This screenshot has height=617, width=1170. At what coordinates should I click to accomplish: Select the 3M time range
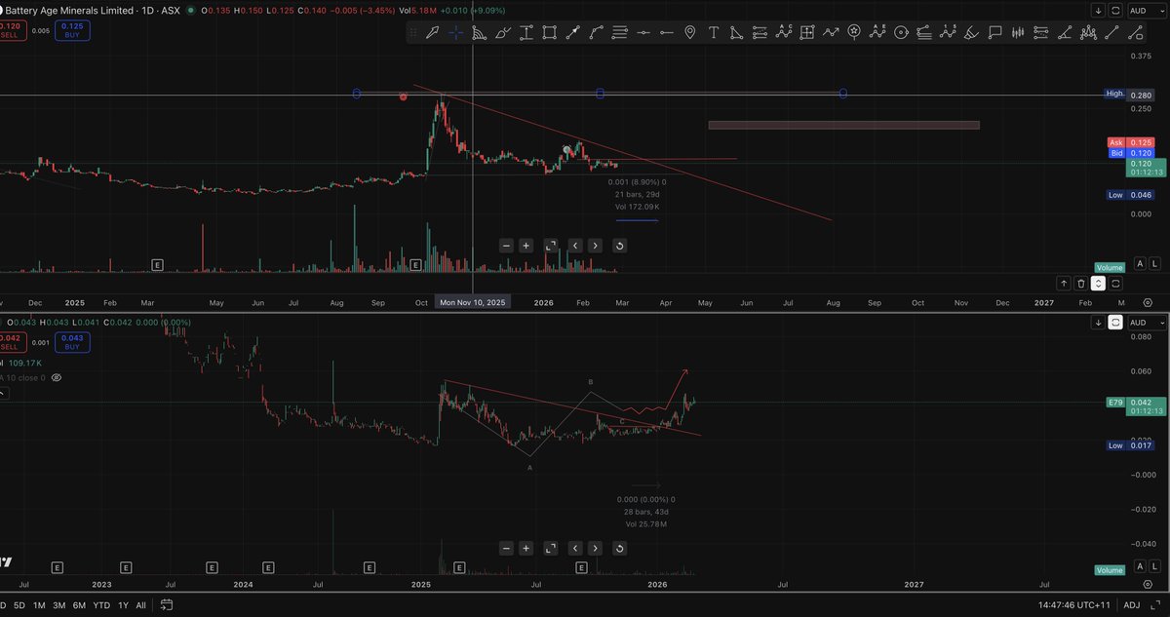pos(59,605)
